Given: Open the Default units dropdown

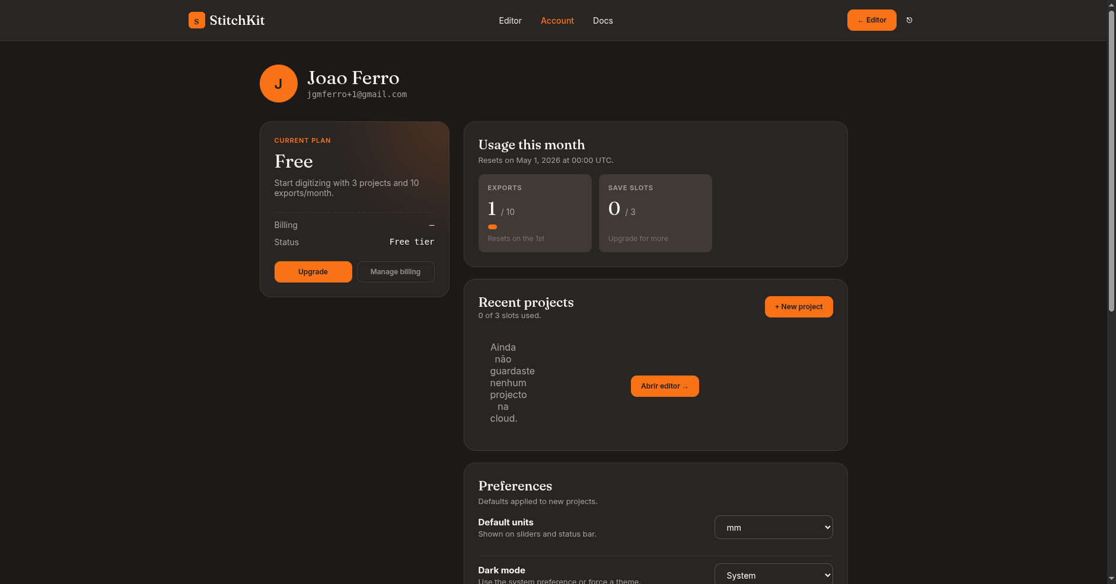Looking at the screenshot, I should pyautogui.click(x=774, y=527).
